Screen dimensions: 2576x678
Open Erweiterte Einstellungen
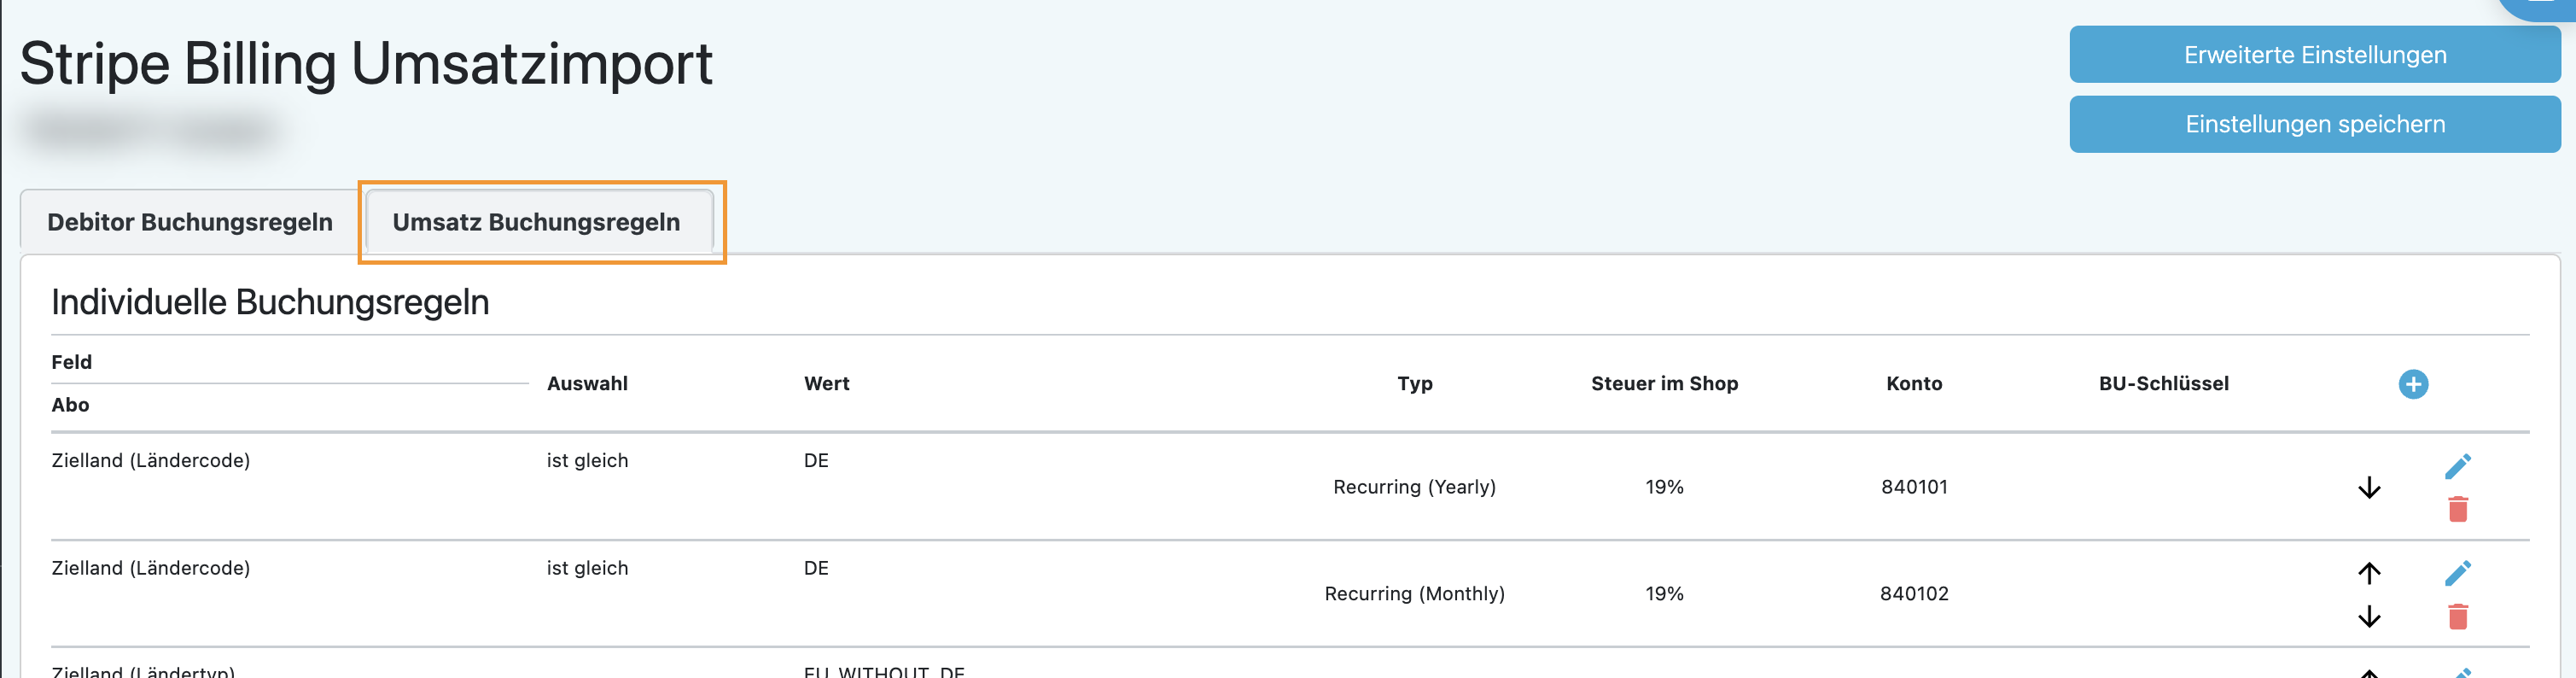(x=2314, y=55)
